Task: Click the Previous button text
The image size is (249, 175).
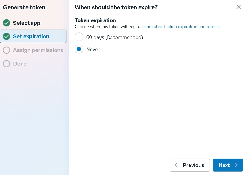Action: tap(193, 165)
